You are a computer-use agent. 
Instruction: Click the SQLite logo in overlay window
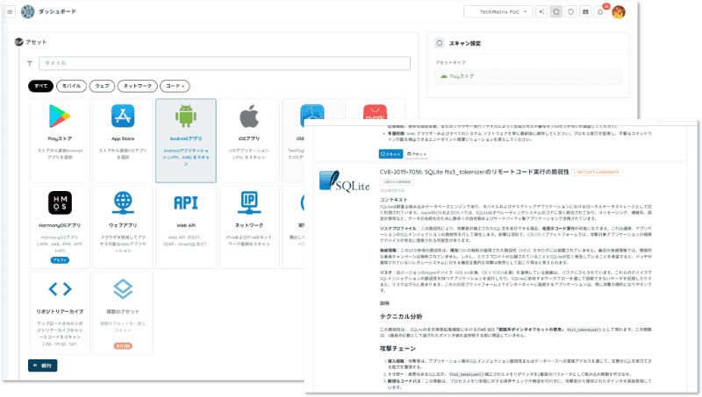[344, 181]
